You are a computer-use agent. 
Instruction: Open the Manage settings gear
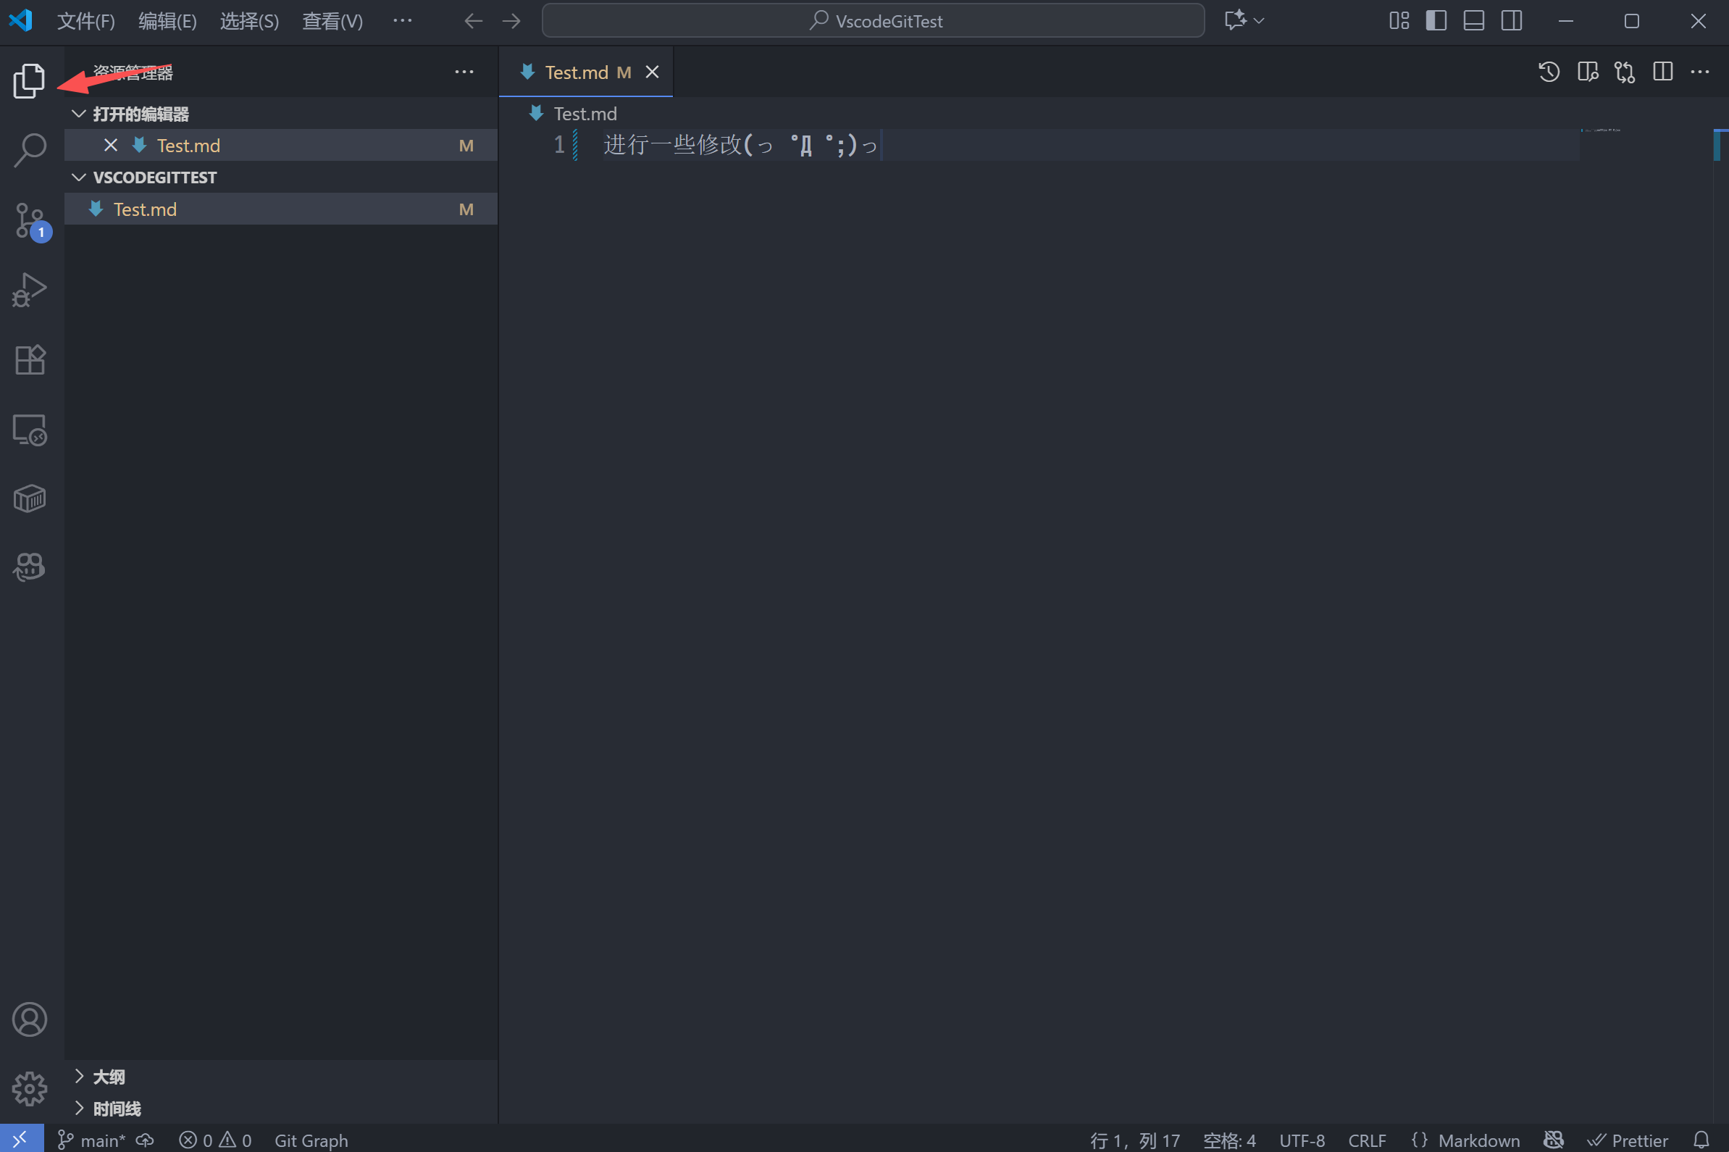[30, 1088]
